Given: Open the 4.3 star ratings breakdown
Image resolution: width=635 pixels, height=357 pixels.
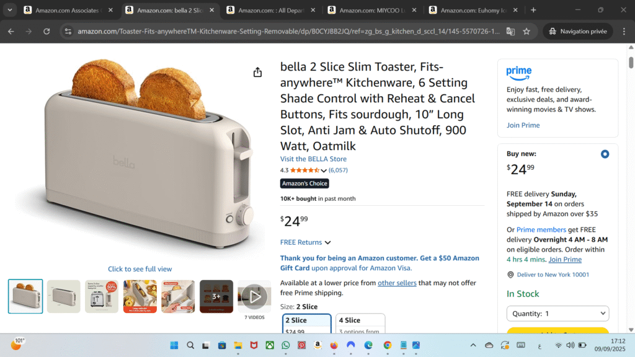Looking at the screenshot, I should [305, 170].
